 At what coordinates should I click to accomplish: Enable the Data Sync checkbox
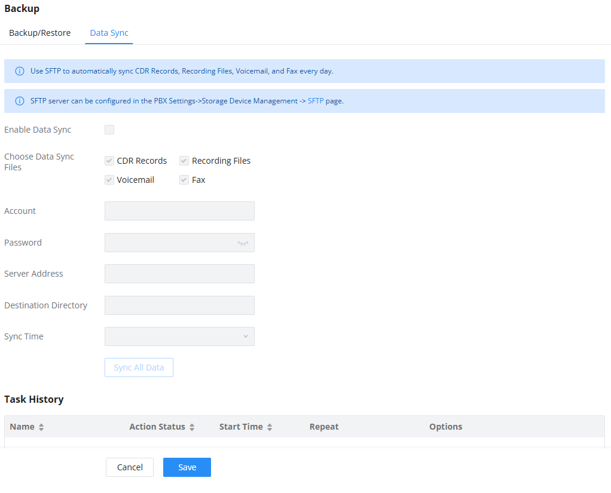(109, 130)
